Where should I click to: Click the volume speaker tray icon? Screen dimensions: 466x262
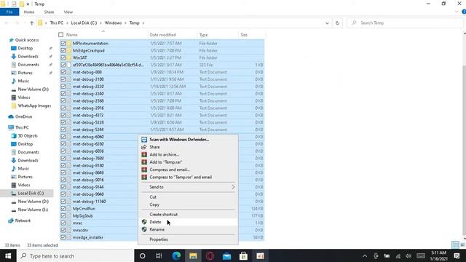coord(408,256)
